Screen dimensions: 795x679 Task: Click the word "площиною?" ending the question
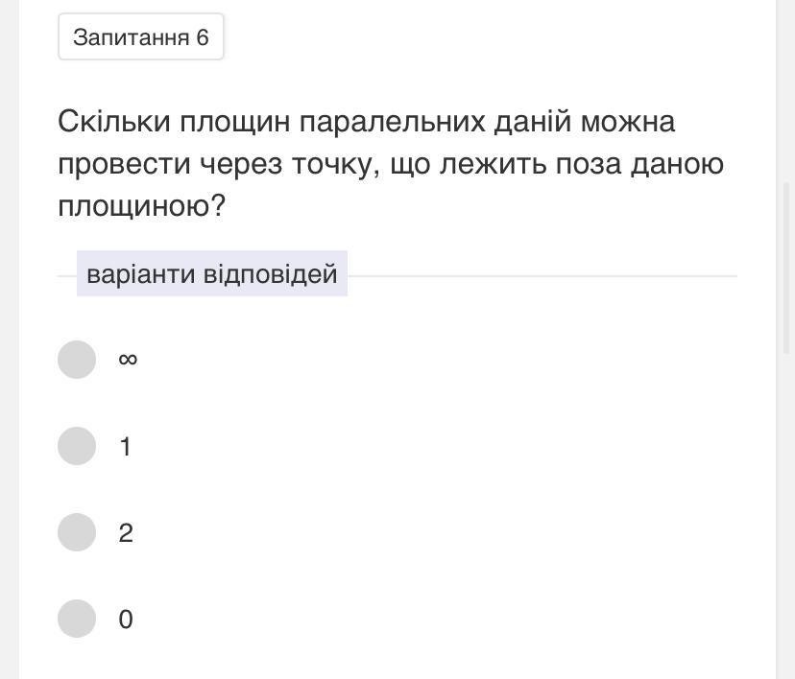point(141,205)
